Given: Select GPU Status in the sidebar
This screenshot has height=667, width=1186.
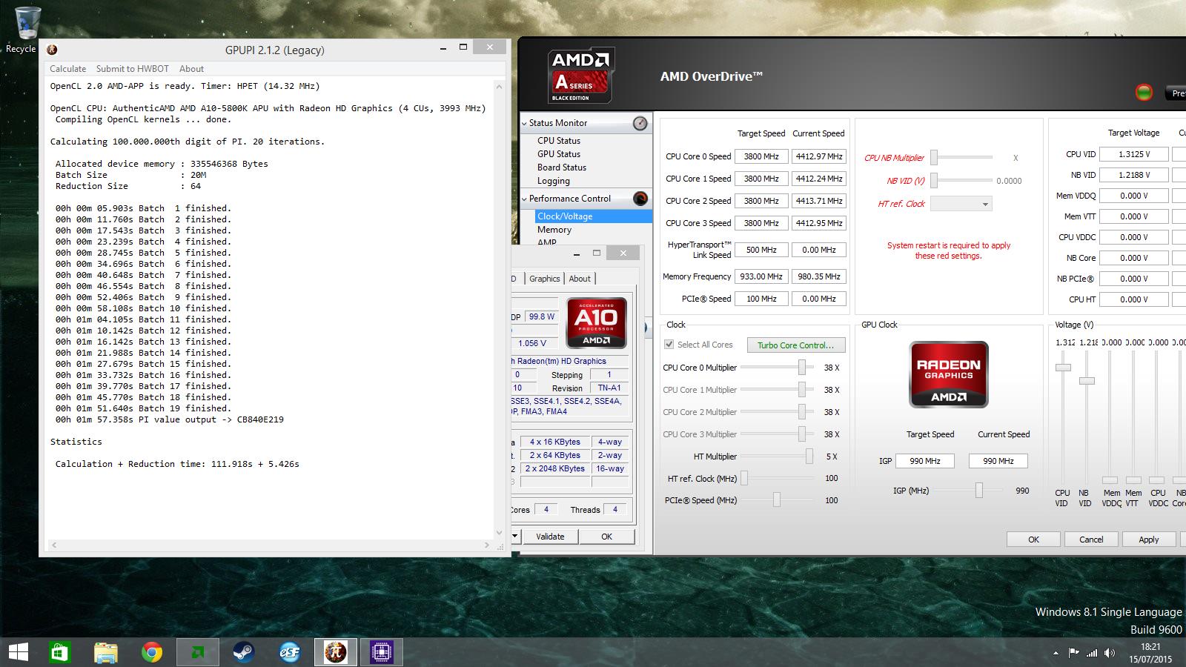Looking at the screenshot, I should (x=559, y=153).
